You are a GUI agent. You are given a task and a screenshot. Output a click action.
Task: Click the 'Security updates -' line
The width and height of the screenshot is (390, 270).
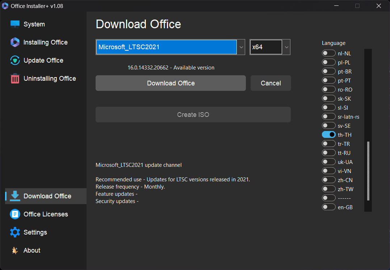117,201
